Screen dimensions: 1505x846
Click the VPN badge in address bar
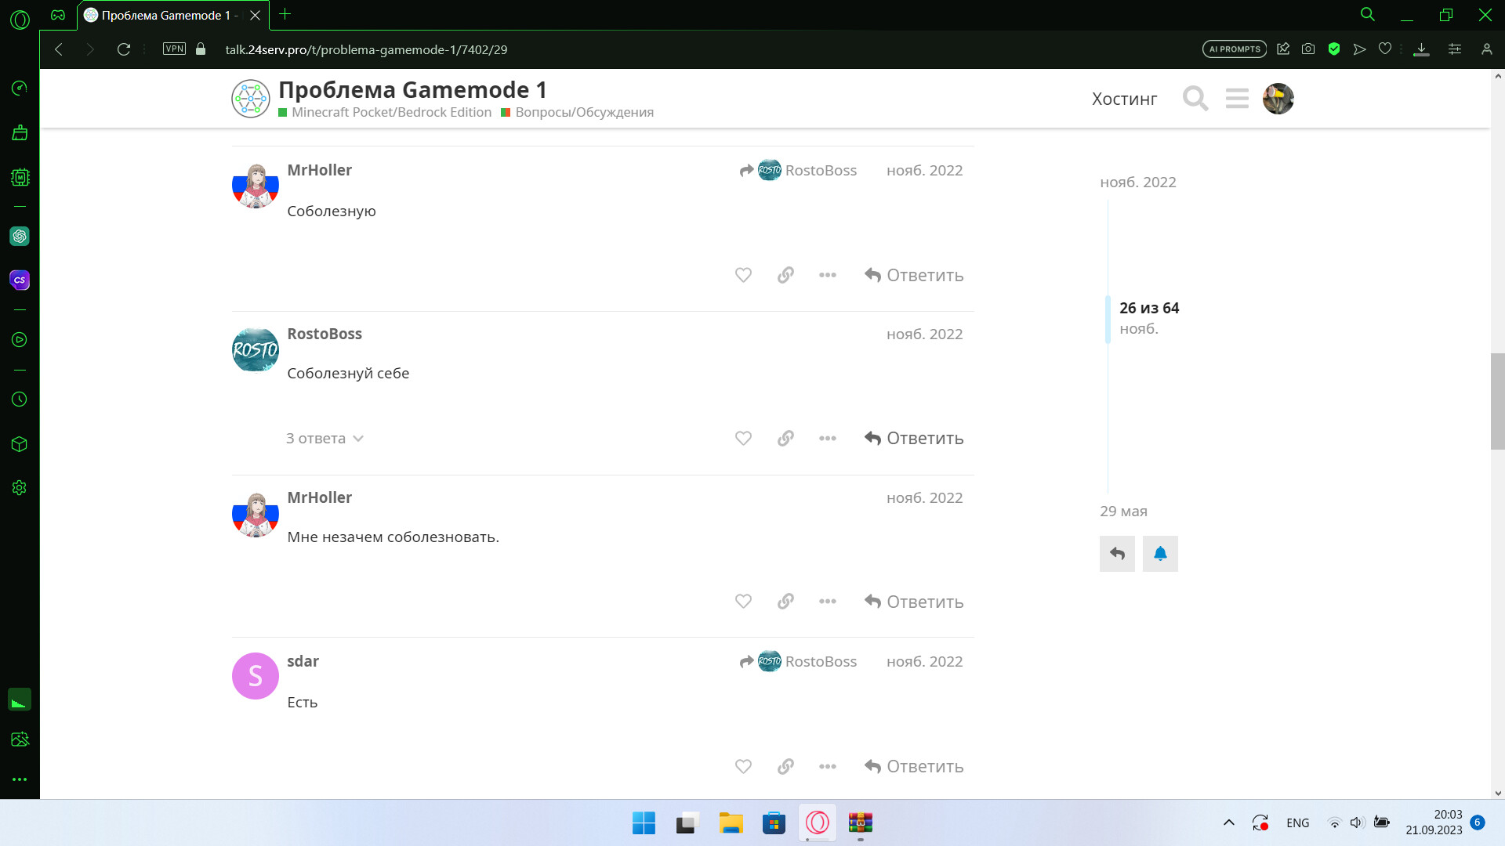click(174, 49)
